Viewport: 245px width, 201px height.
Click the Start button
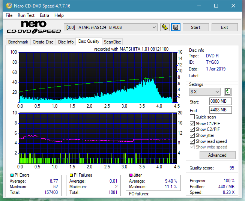click(195, 27)
